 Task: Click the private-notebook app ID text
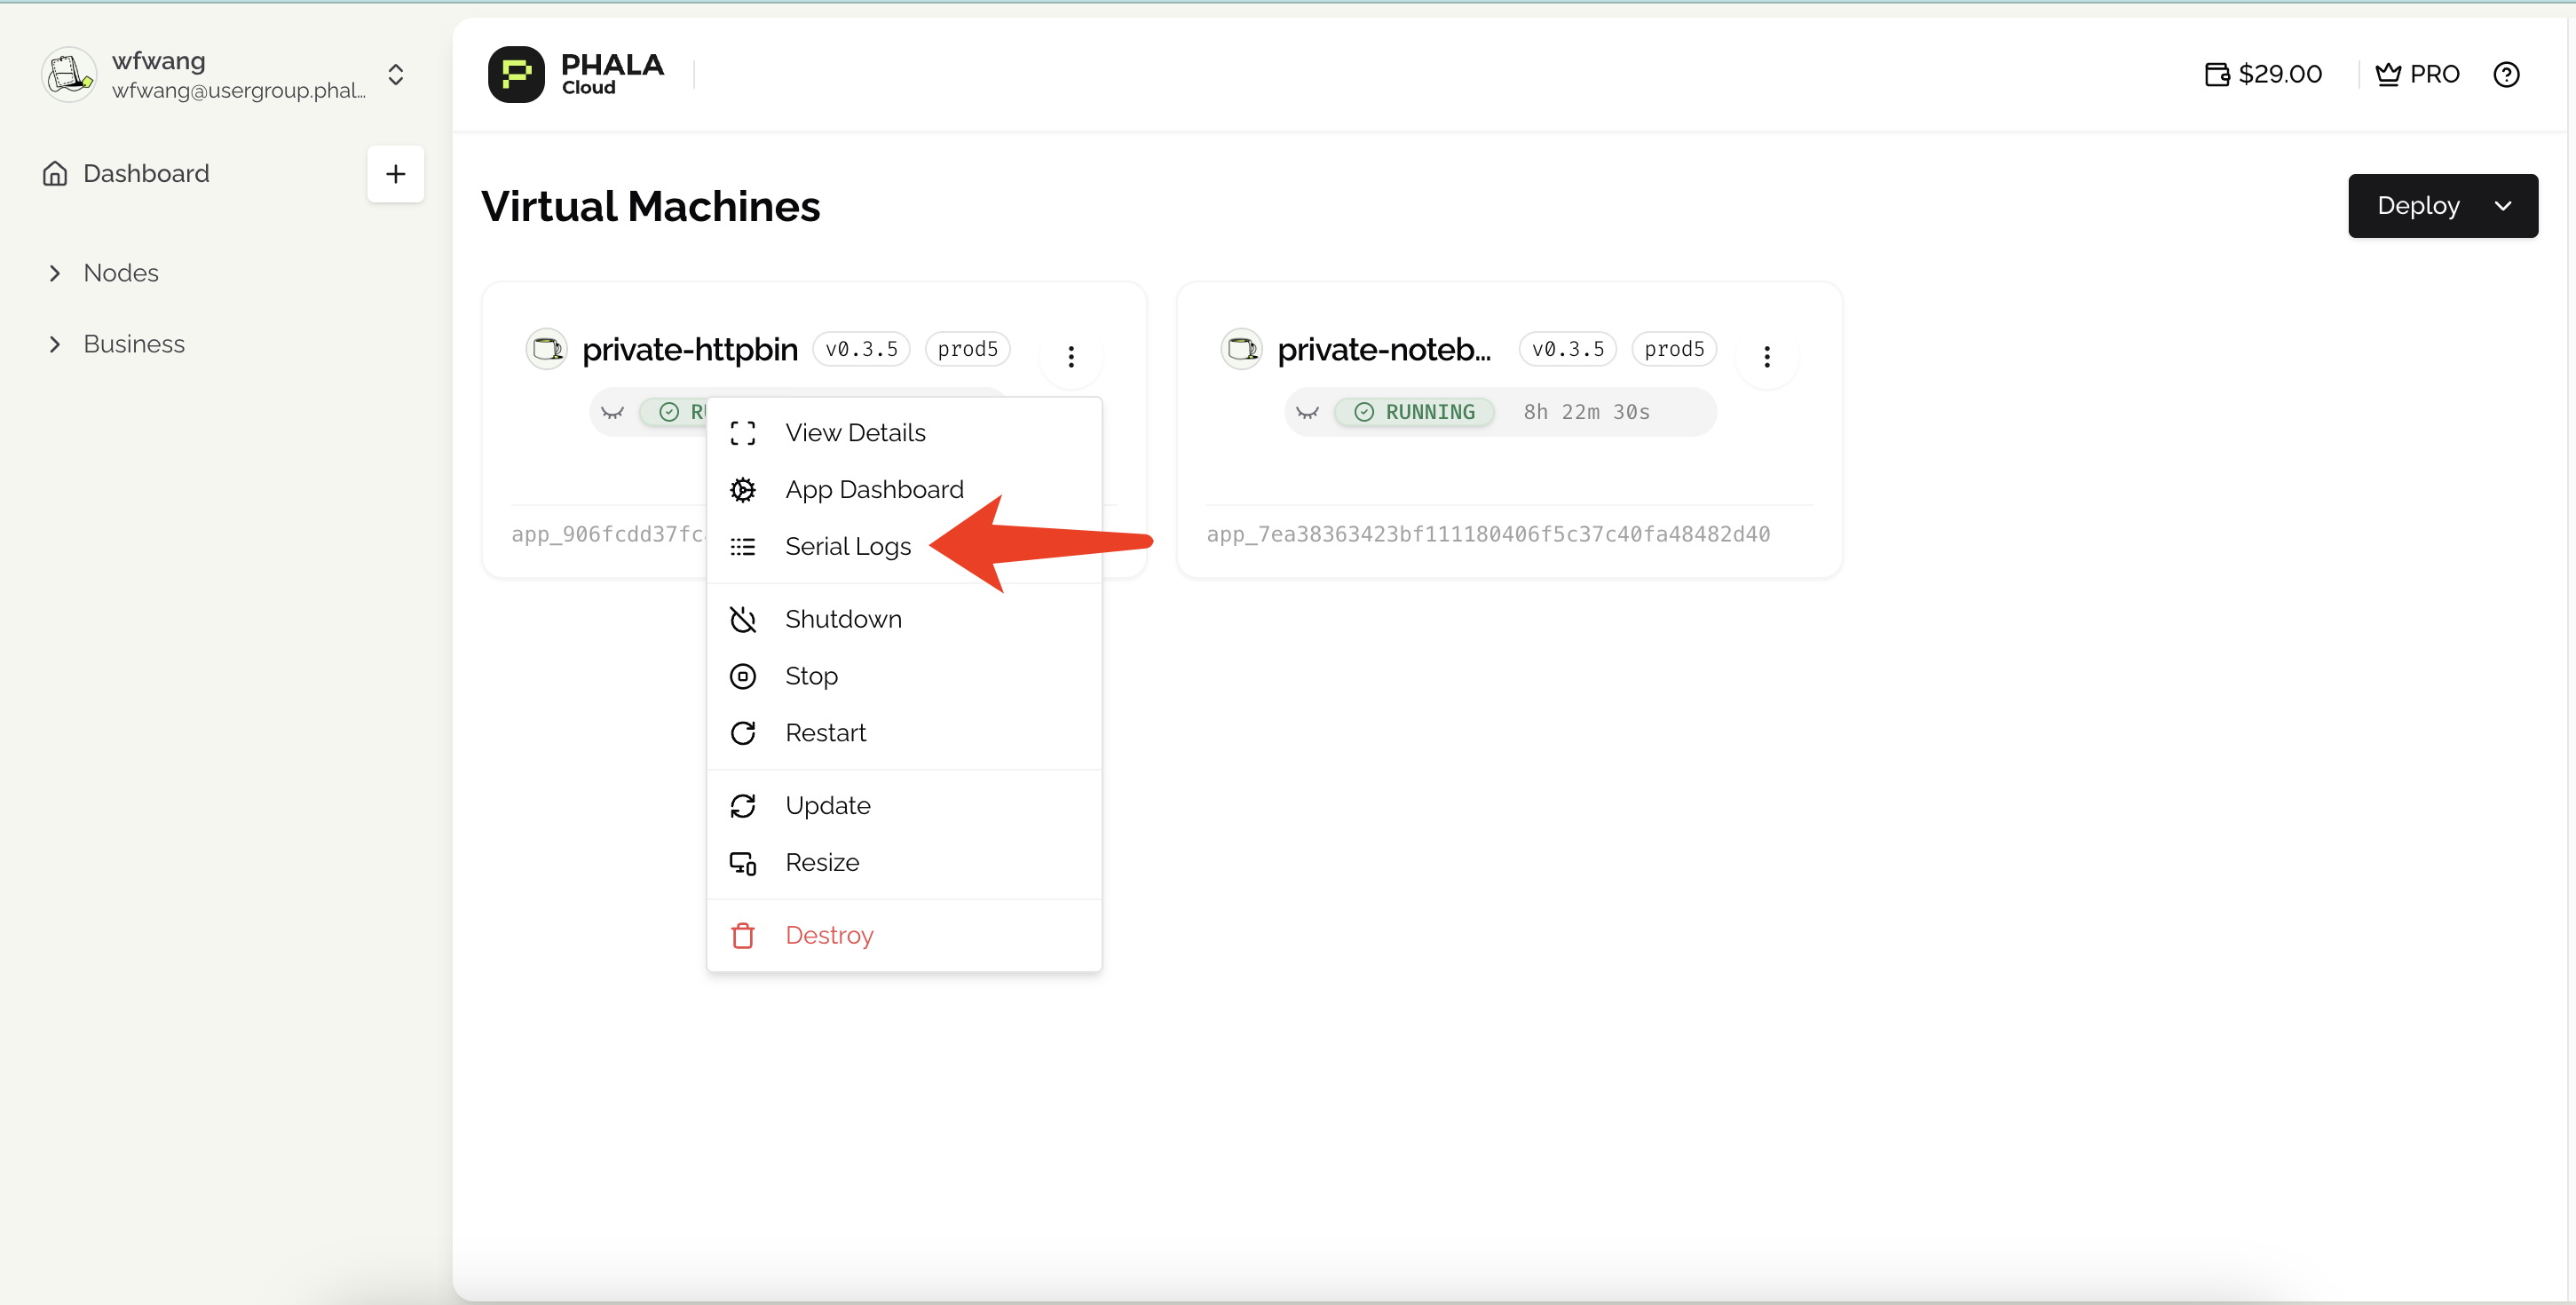point(1487,534)
